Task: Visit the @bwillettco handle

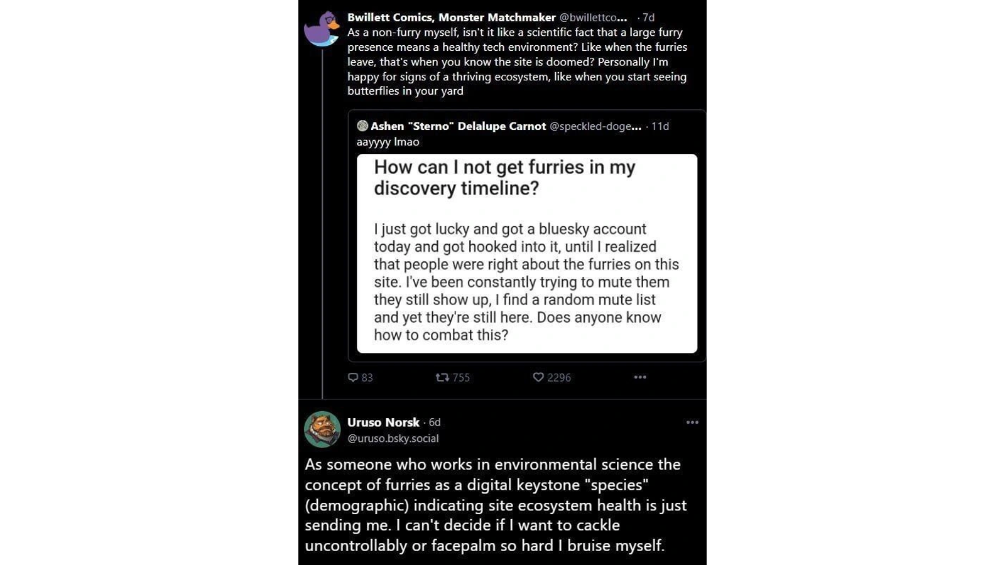Action: 593,18
